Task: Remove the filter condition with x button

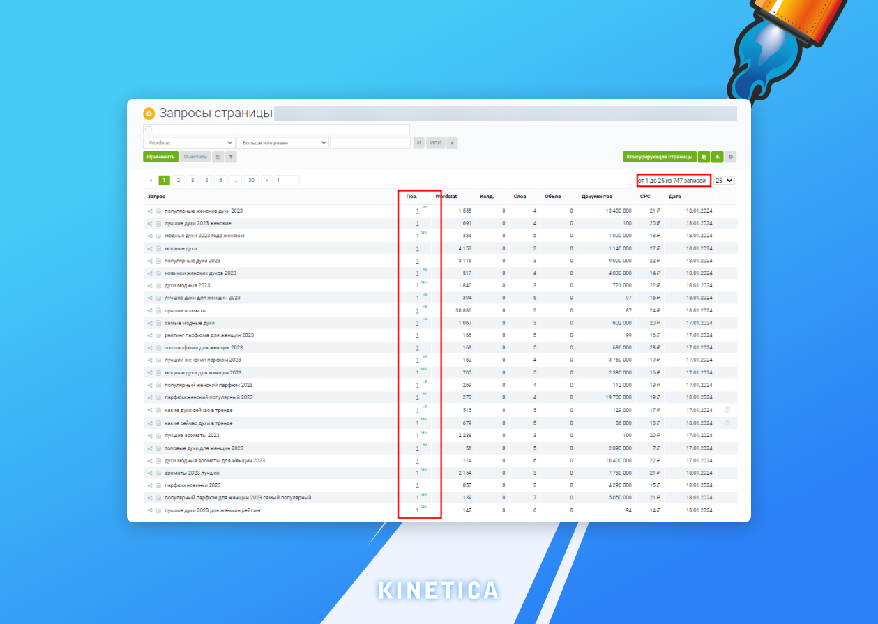Action: point(452,143)
